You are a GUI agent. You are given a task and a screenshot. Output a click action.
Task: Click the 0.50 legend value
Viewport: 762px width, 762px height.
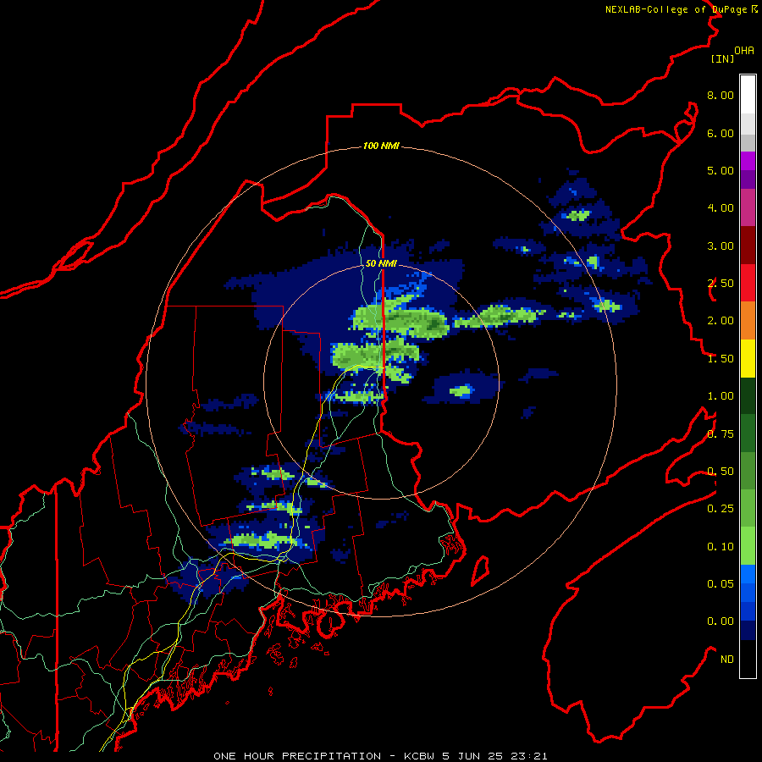tap(721, 472)
